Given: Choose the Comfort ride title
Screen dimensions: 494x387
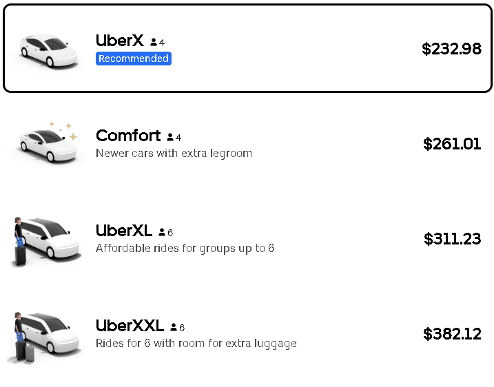Looking at the screenshot, I should click(x=128, y=136).
